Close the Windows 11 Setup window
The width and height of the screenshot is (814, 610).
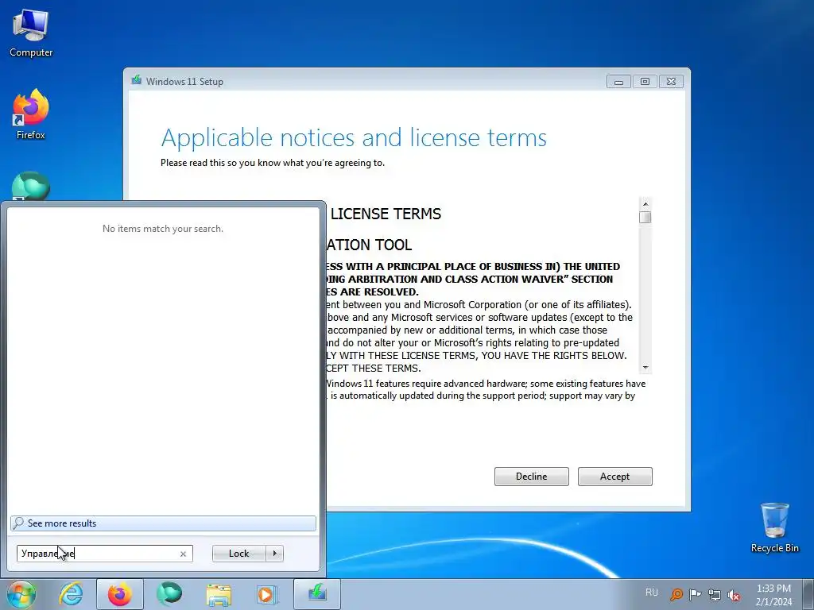(x=671, y=82)
